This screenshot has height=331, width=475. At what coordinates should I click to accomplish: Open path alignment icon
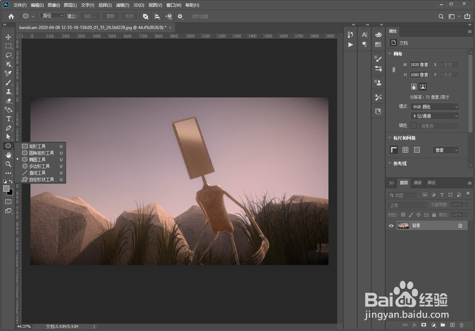157,16
